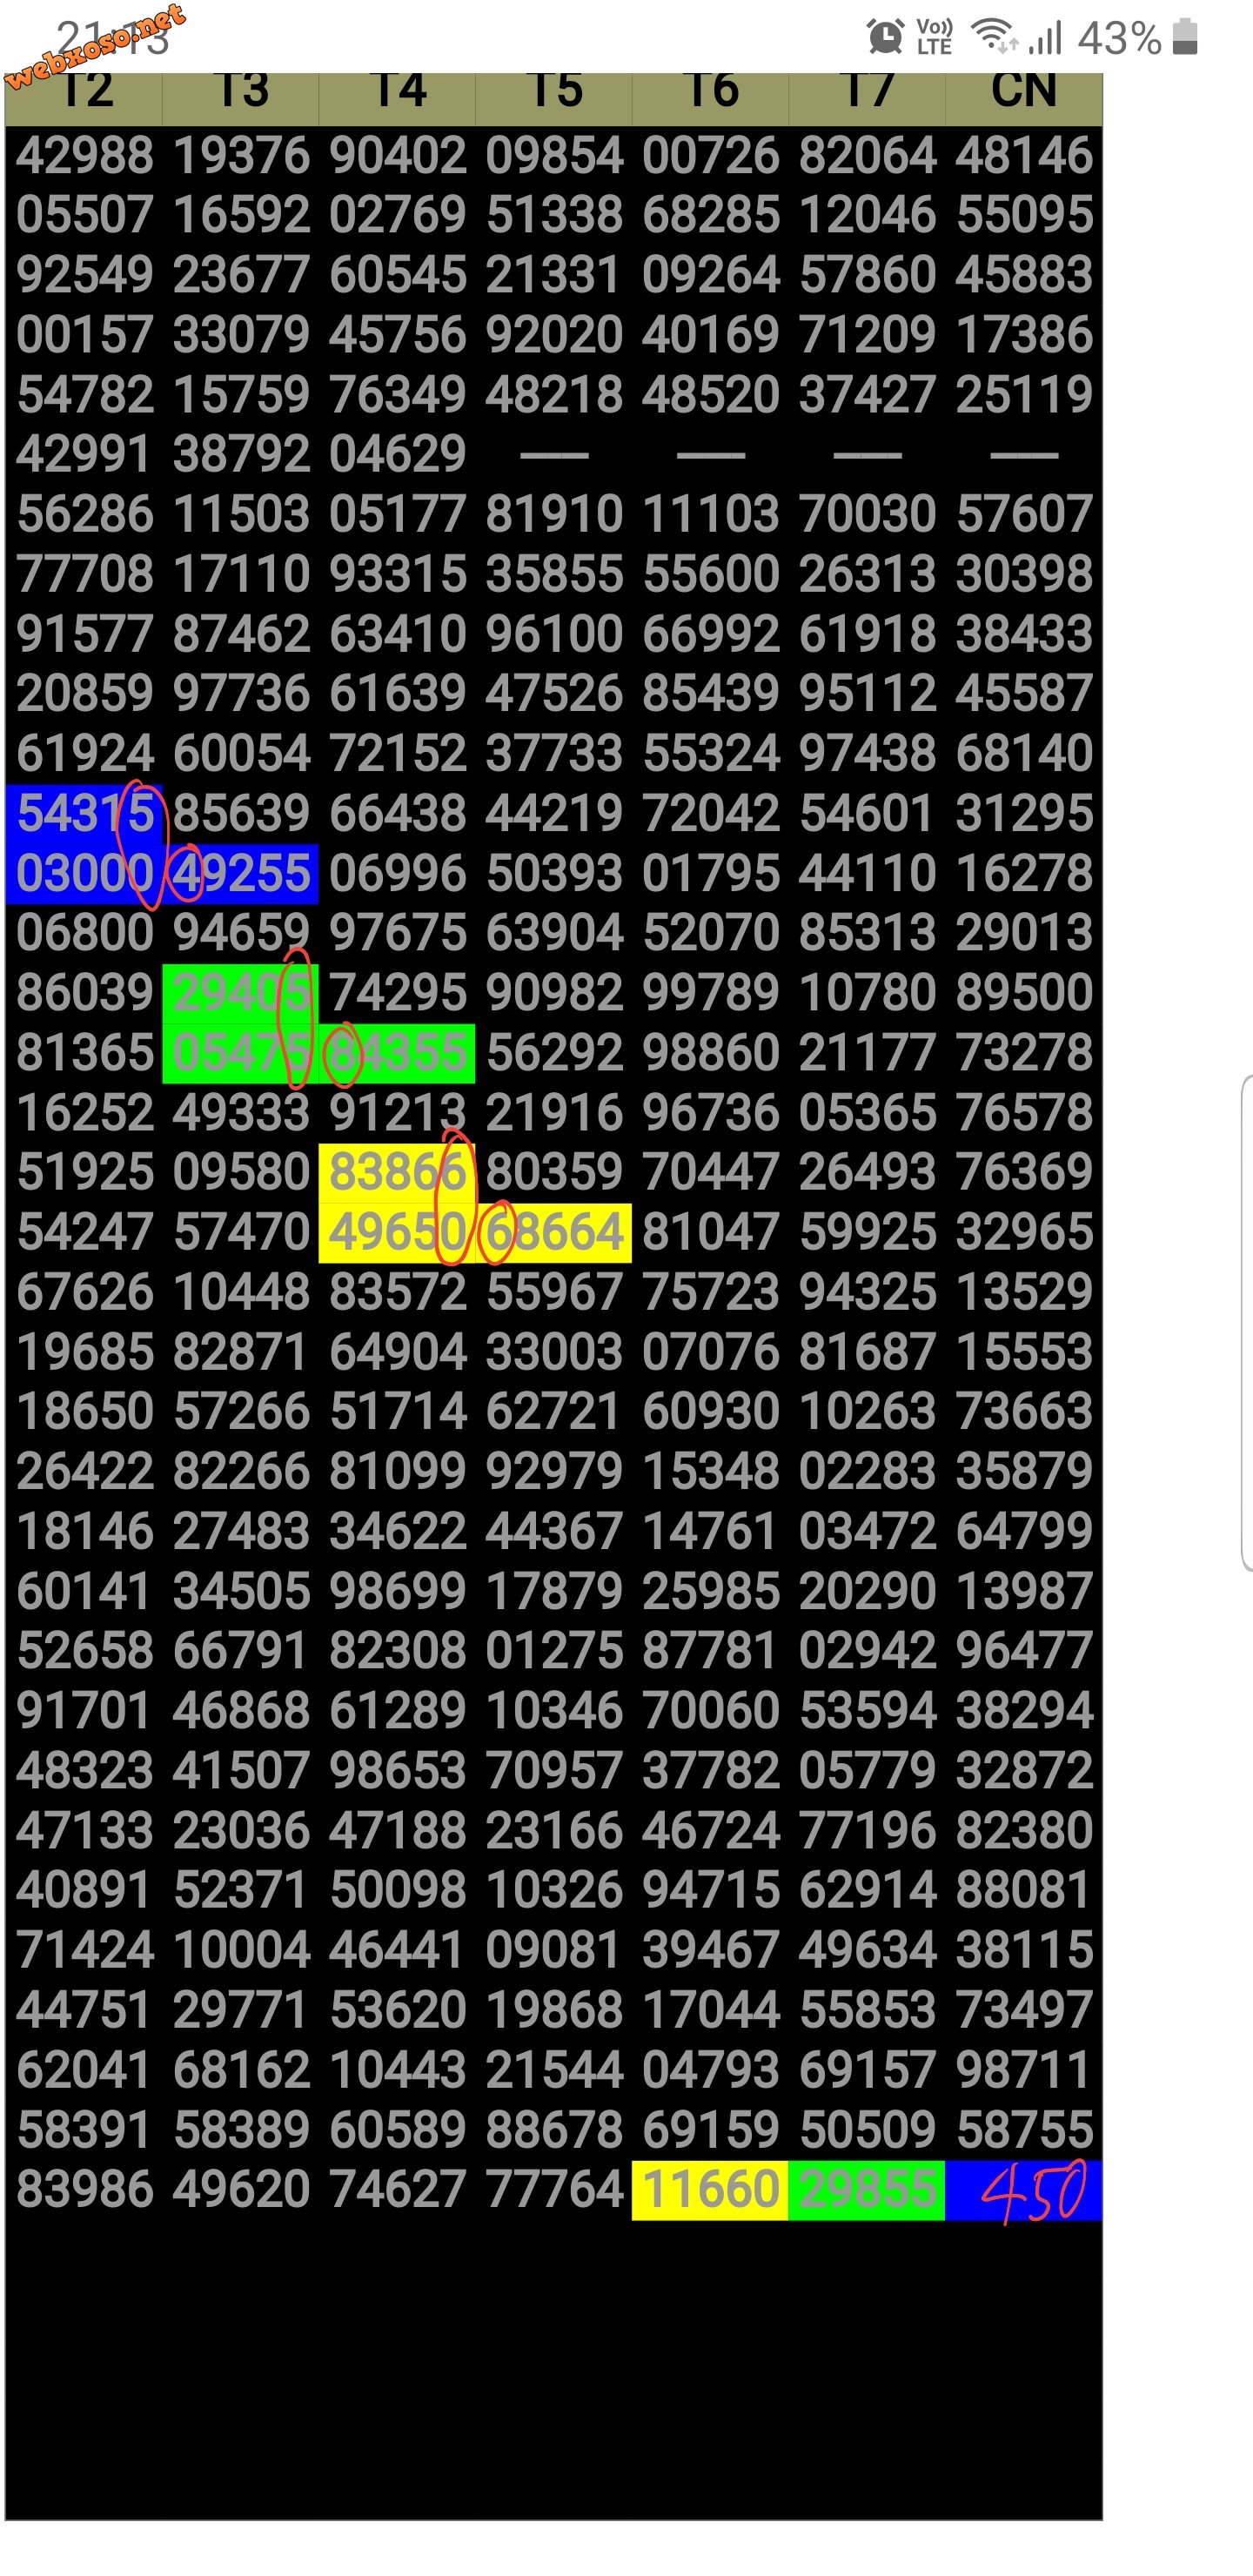Tap the edge panel handle on right side
The image size is (1253, 2576).
click(1246, 1322)
